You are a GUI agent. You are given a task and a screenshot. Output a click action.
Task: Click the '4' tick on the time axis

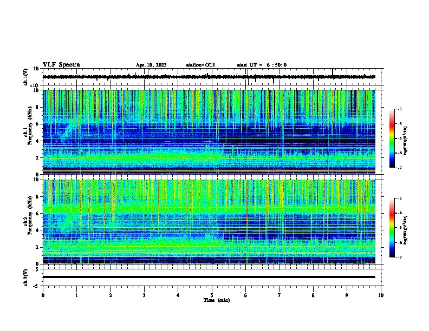(178, 295)
